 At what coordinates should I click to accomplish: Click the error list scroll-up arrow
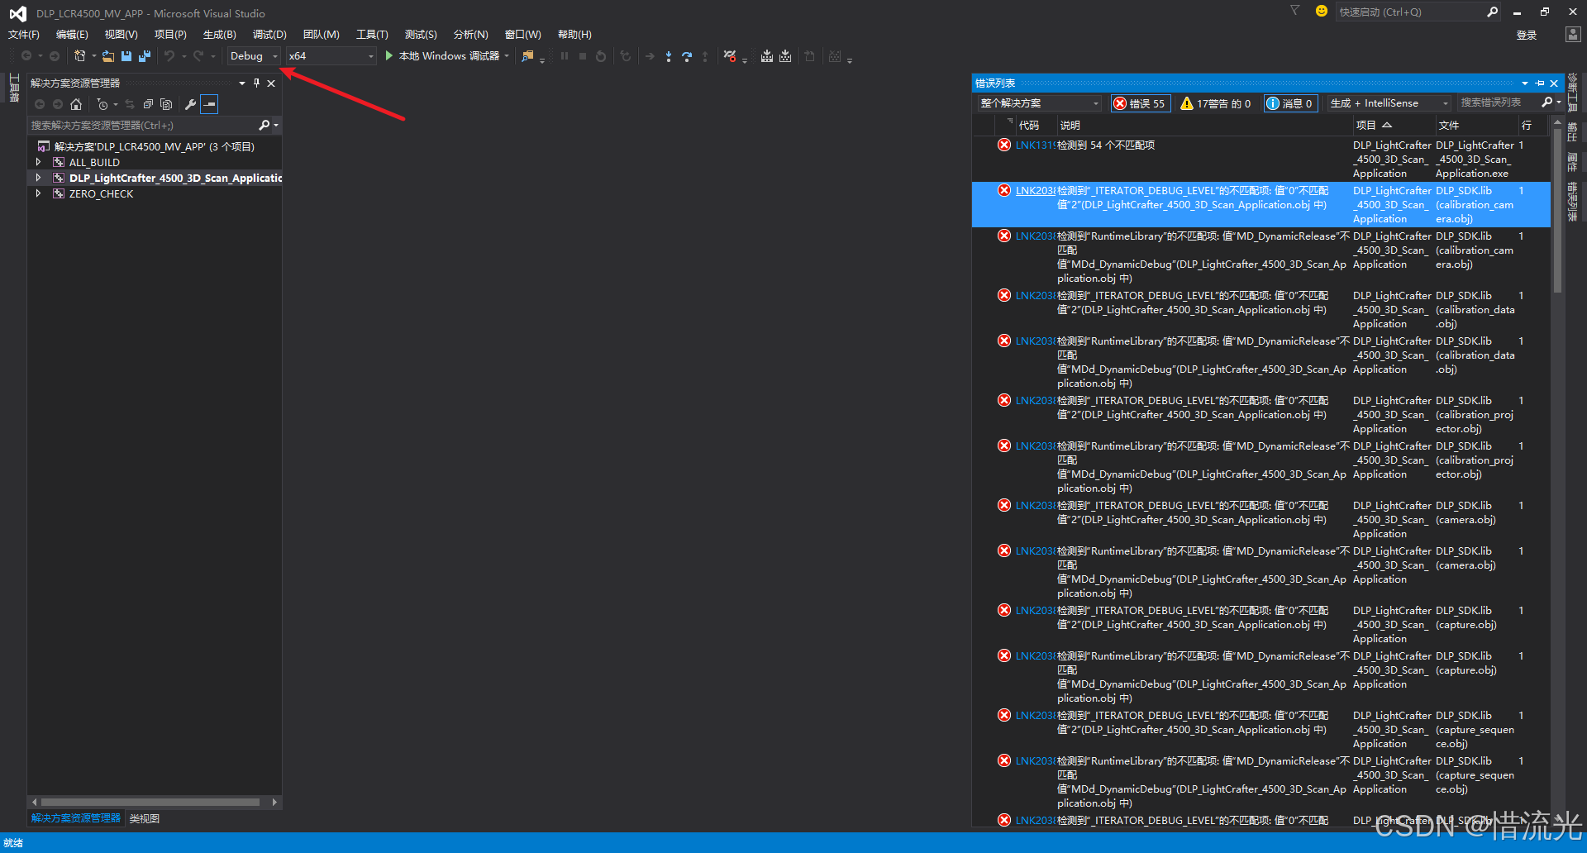[x=1557, y=122]
